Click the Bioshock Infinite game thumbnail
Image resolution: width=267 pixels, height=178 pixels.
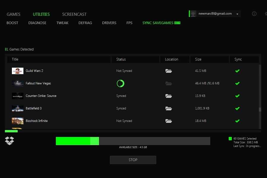tap(18, 121)
